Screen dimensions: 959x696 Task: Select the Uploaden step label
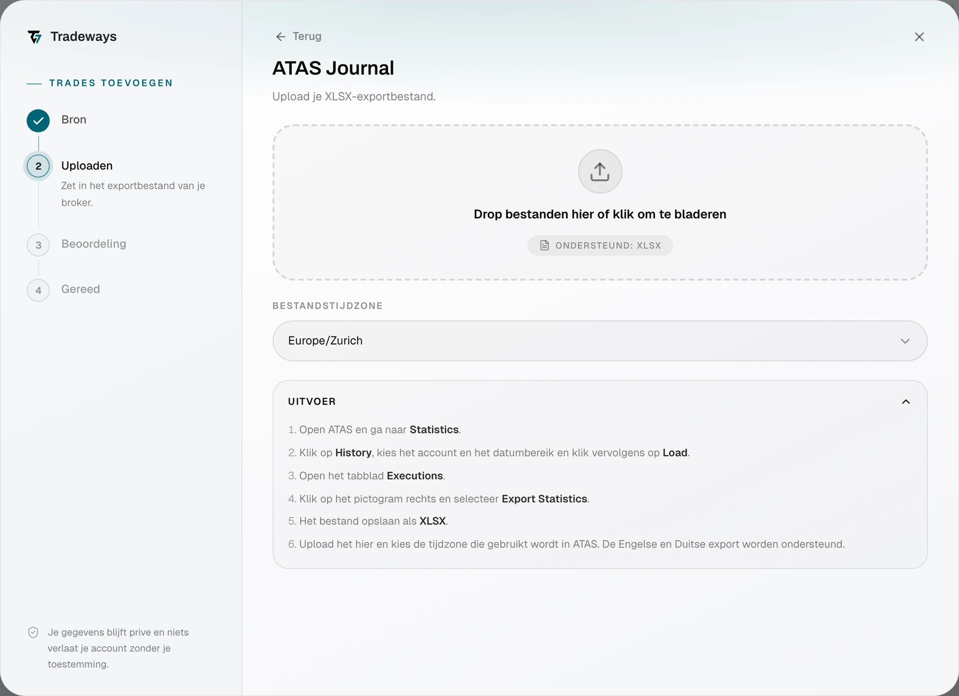pyautogui.click(x=87, y=166)
